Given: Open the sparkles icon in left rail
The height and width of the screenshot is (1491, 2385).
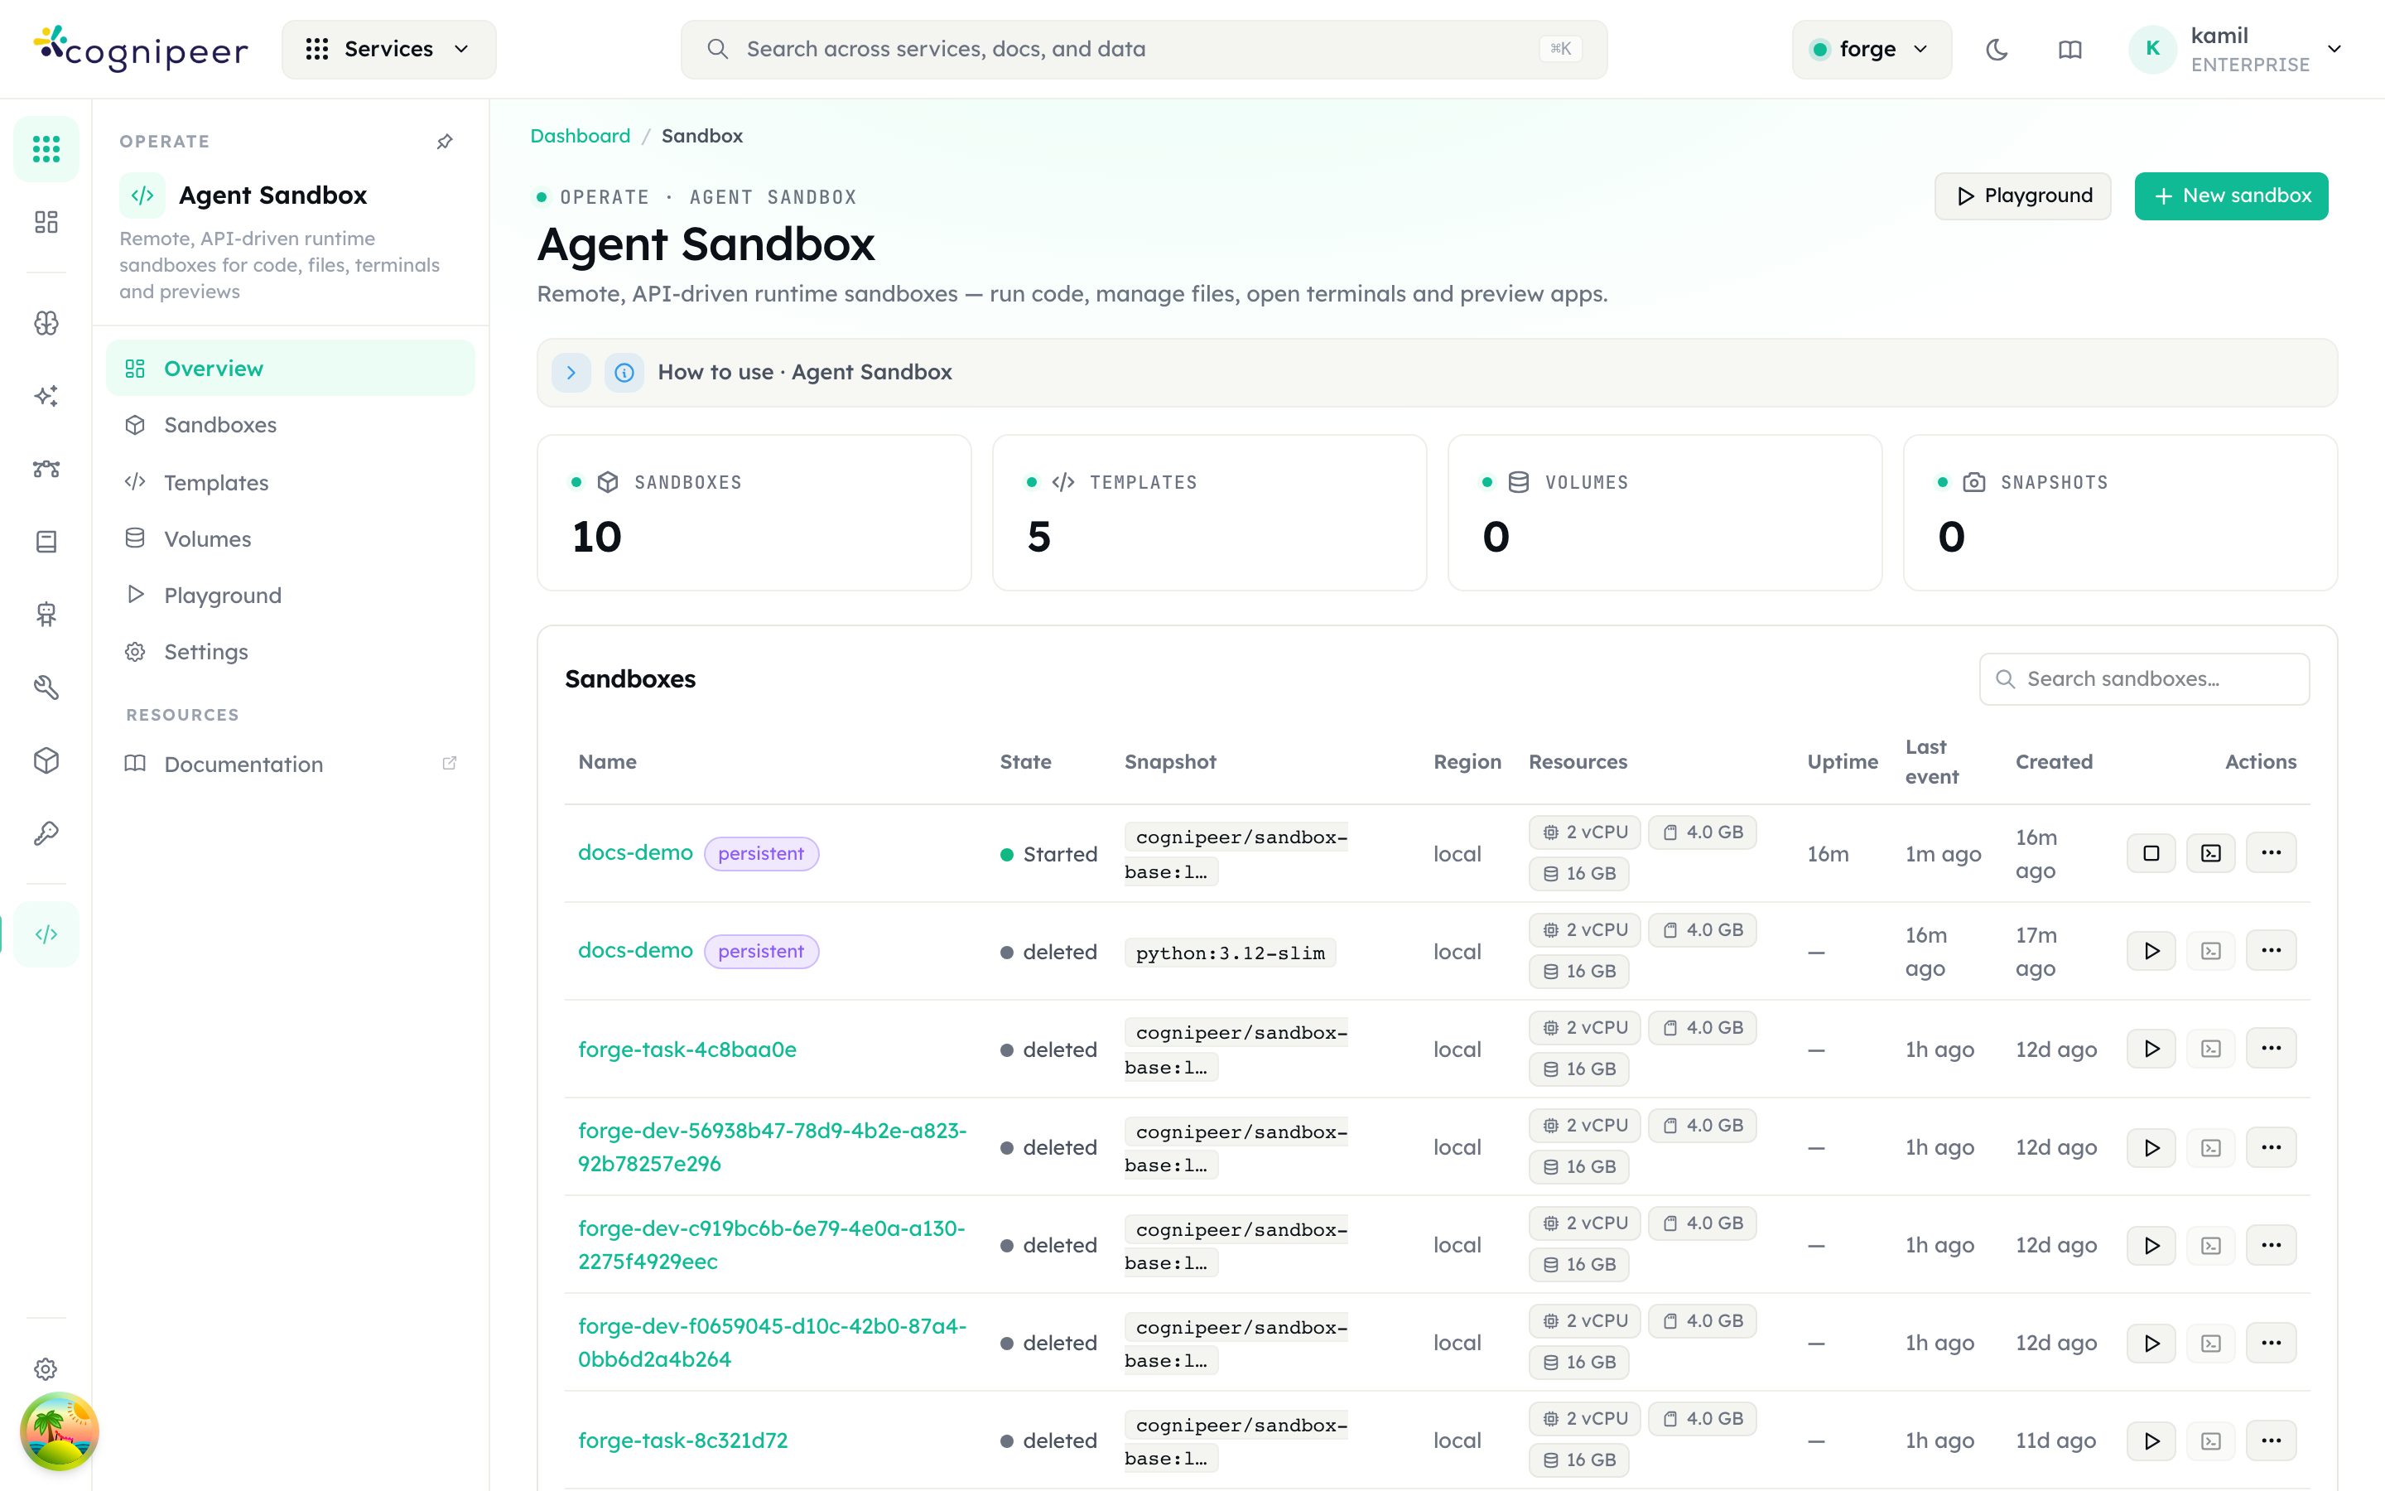Looking at the screenshot, I should tap(46, 395).
